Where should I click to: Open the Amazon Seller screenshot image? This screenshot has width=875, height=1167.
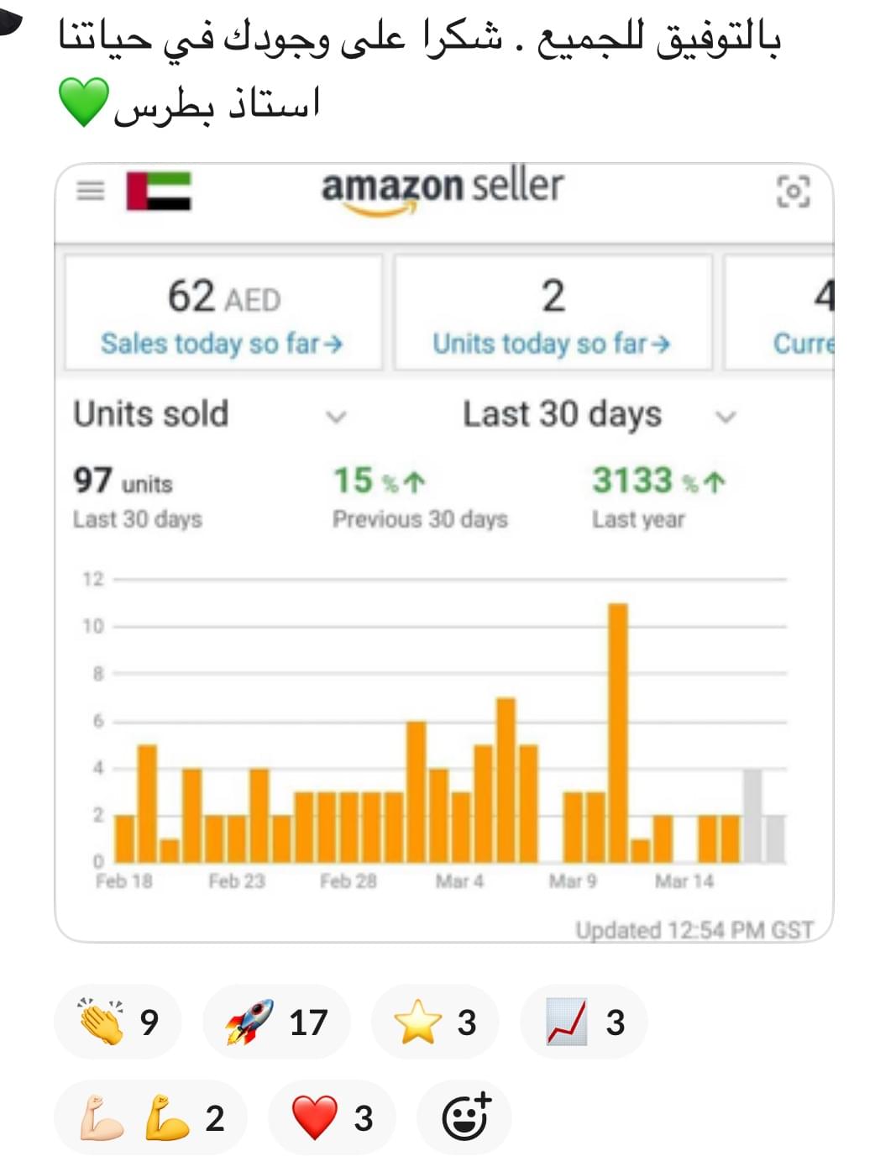click(x=444, y=553)
